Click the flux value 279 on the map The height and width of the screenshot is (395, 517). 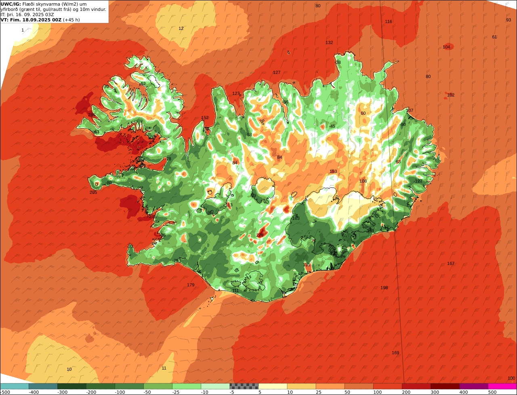point(260,235)
